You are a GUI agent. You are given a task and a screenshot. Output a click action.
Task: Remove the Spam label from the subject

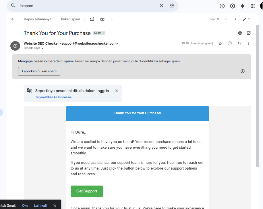point(104,33)
